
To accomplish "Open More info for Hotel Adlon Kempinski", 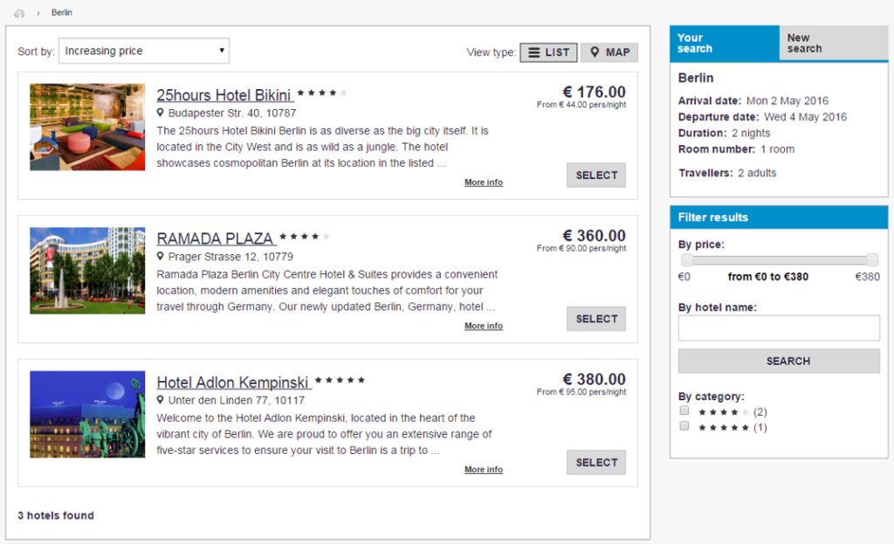I will 483,470.
